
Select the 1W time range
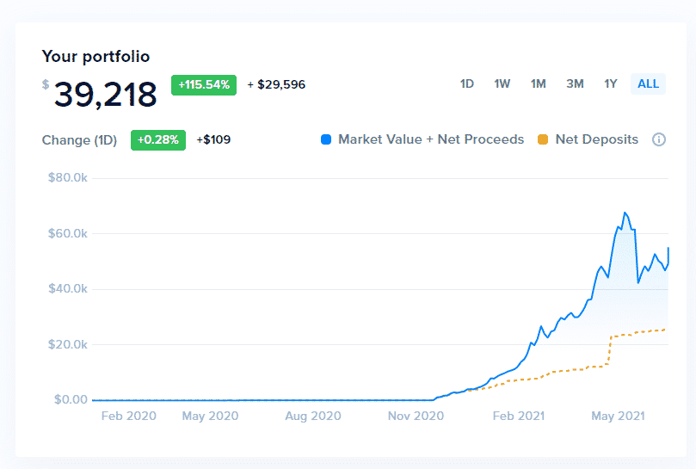tap(502, 83)
